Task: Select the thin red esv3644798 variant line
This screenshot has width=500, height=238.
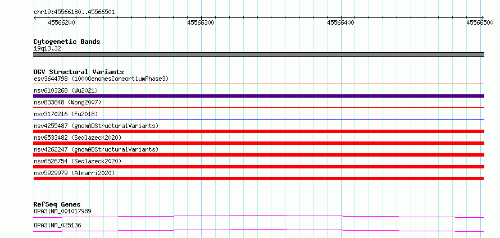Action: pyautogui.click(x=259, y=84)
